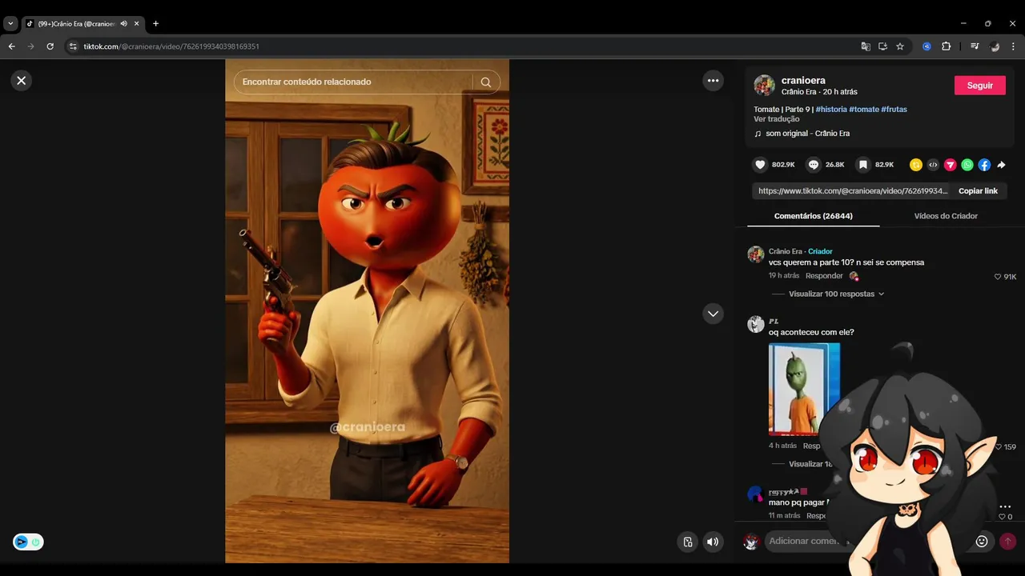Share the video to Facebook
The width and height of the screenshot is (1025, 576).
[984, 165]
